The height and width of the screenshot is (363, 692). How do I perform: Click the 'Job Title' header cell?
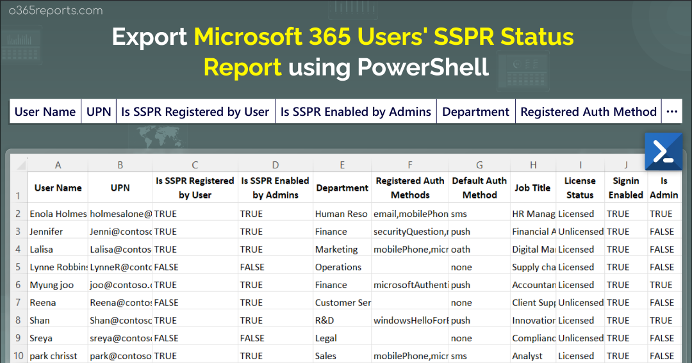click(533, 188)
